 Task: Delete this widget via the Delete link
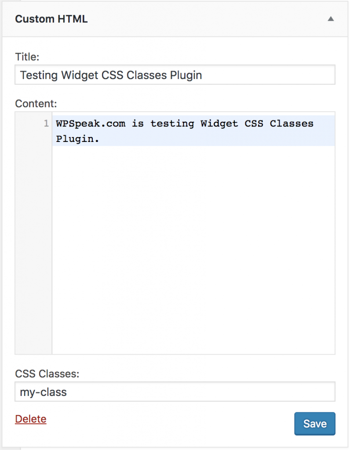[31, 419]
